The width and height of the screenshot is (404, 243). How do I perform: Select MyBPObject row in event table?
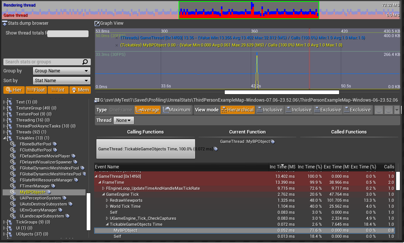click(244, 231)
